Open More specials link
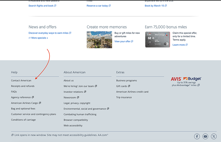 [x=38, y=38]
